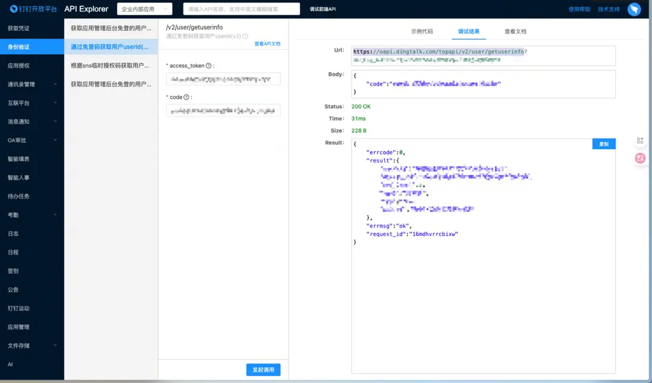Select 获取凭证 in the left sidebar
This screenshot has width=652, height=383.
coord(32,28)
